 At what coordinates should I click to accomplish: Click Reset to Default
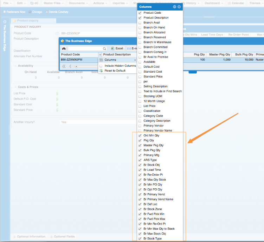point(115,71)
